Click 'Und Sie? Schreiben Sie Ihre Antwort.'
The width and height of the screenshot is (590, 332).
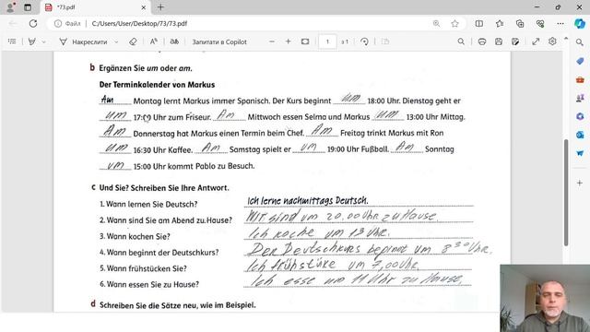pos(164,188)
